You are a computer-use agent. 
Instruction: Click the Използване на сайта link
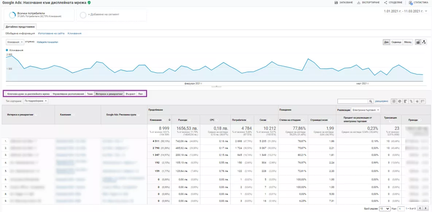click(x=51, y=33)
